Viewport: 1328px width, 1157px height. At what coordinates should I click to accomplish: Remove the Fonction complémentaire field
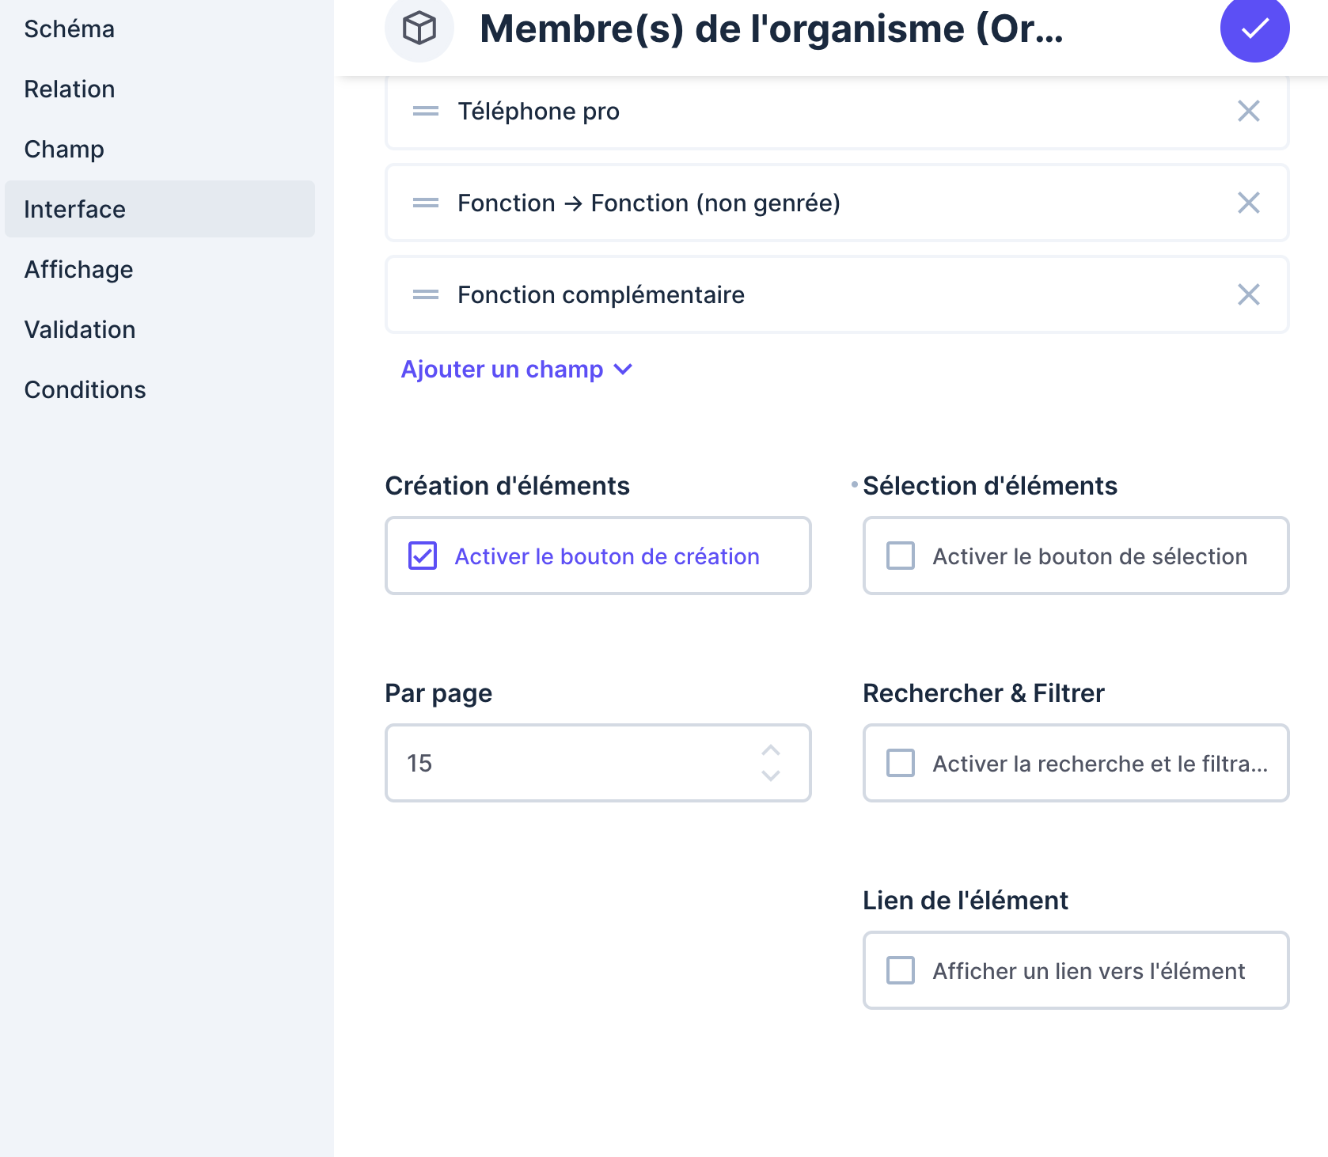coord(1248,295)
